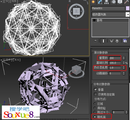Open top viewport [+] general menu
130x120 pixels.
[1, 1]
